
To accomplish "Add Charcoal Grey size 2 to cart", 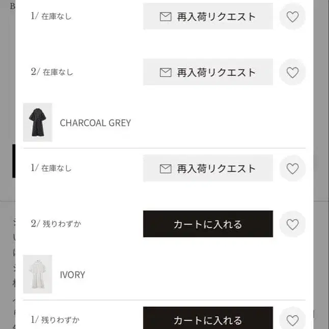I will click(208, 224).
